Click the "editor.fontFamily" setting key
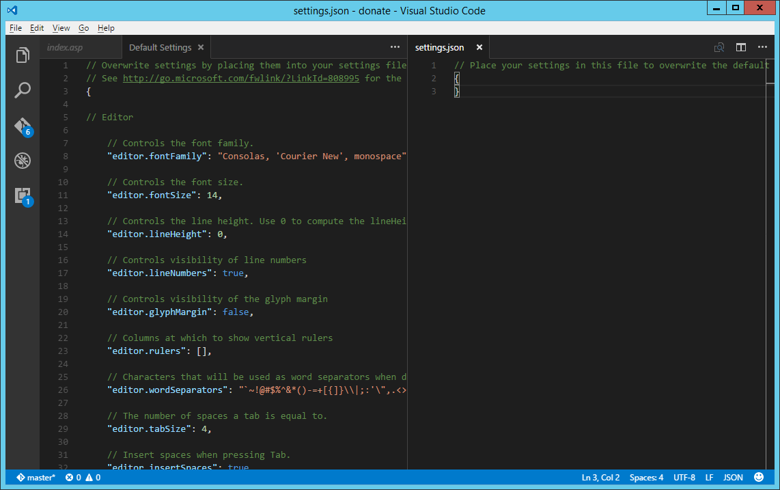The height and width of the screenshot is (490, 780). tap(156, 156)
